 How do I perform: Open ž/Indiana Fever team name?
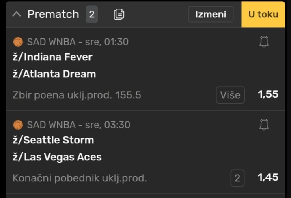(x=52, y=57)
